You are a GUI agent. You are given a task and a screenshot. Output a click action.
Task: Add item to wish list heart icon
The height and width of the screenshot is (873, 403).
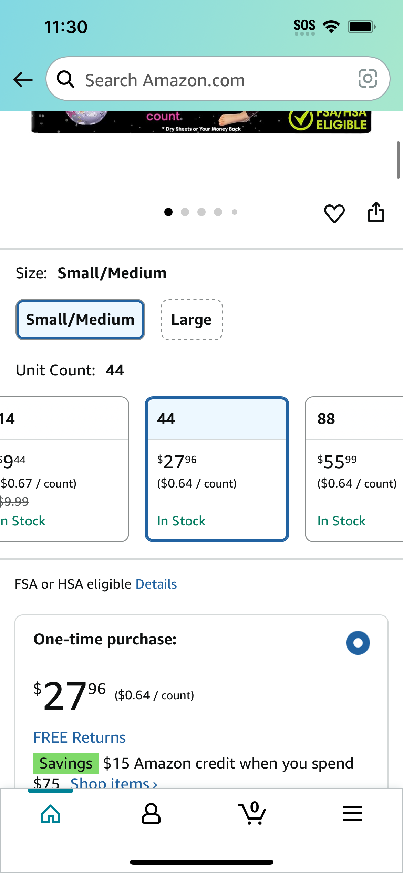334,213
